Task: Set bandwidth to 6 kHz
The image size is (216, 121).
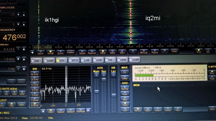Action: click(x=35, y=89)
